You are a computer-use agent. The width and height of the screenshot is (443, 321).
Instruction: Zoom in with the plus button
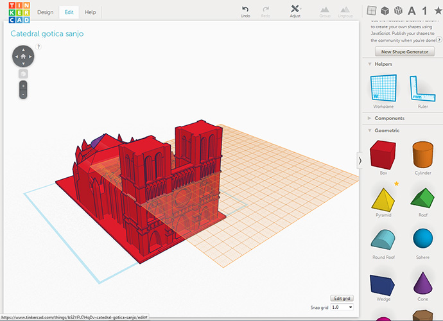pos(23,85)
